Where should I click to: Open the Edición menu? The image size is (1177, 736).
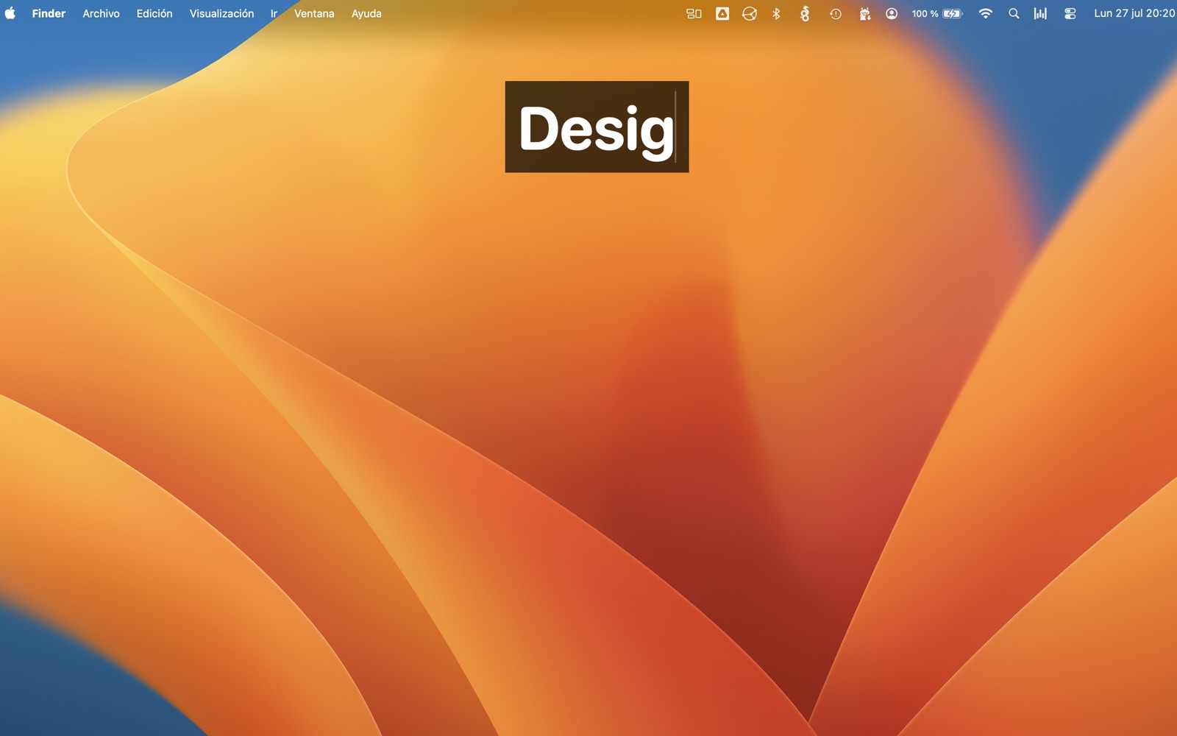click(154, 13)
